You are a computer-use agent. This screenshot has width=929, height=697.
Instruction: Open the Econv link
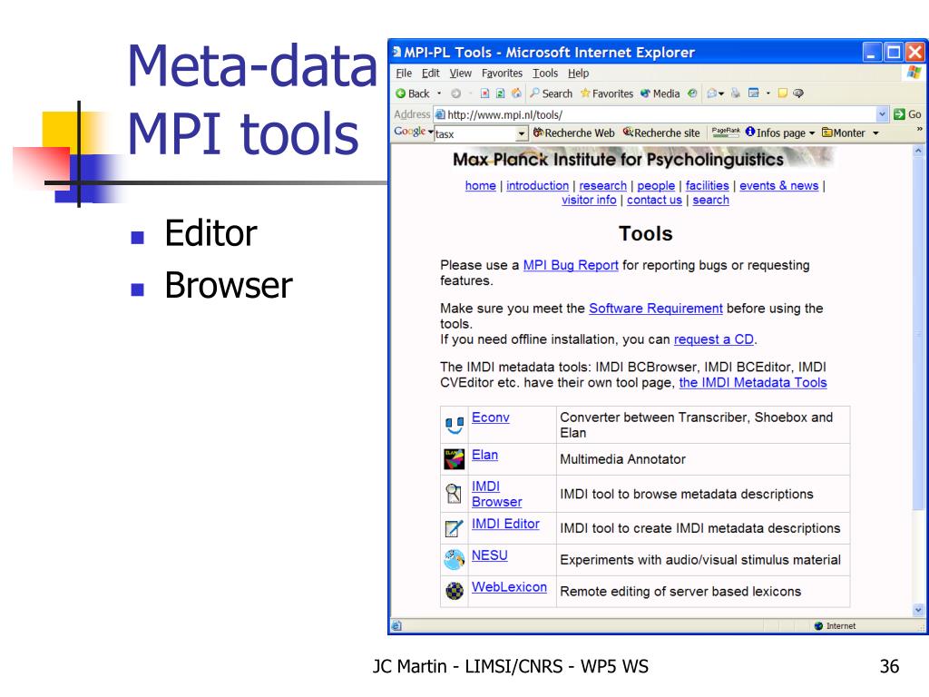(491, 417)
